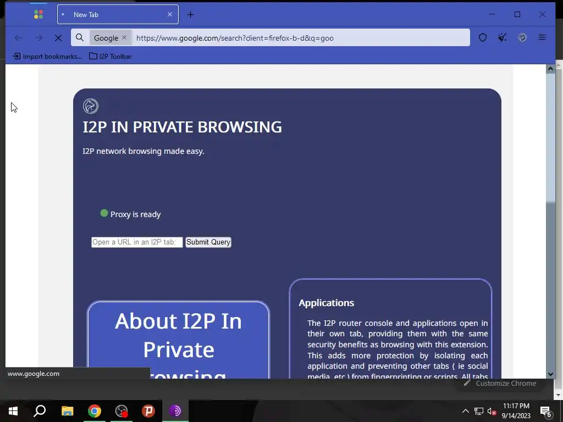Viewport: 563px width, 422px height.
Task: Click the Open a URL input field
Action: (x=137, y=242)
